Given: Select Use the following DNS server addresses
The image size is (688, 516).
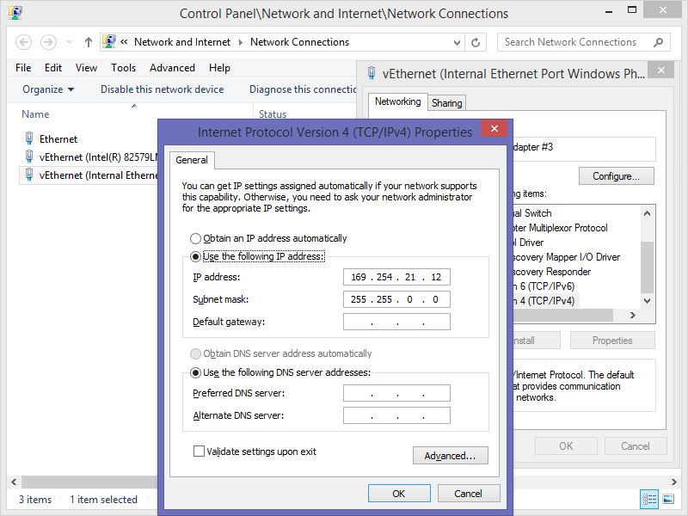Looking at the screenshot, I should pos(196,372).
